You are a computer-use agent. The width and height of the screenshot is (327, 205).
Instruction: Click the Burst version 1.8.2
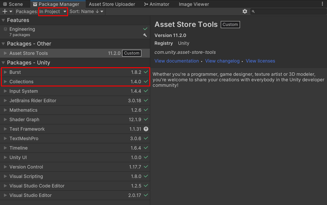tap(136, 72)
